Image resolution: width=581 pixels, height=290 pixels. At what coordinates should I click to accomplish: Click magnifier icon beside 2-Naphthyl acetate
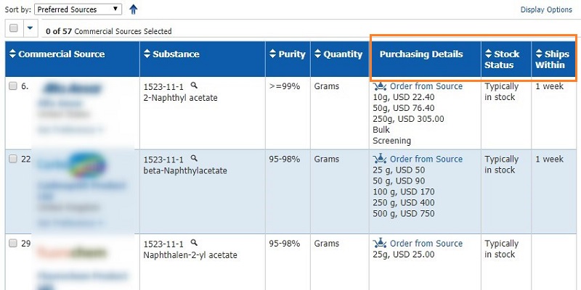(194, 85)
